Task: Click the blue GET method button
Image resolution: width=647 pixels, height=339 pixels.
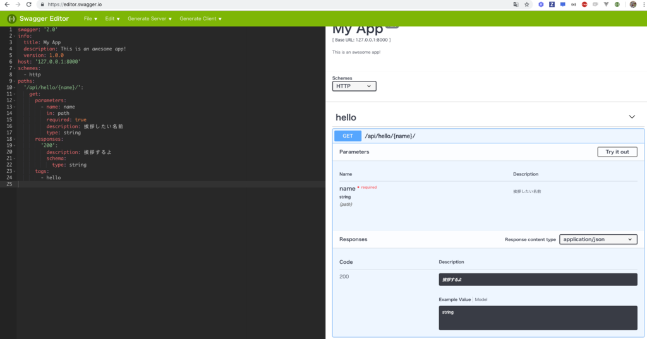Action: (348, 136)
